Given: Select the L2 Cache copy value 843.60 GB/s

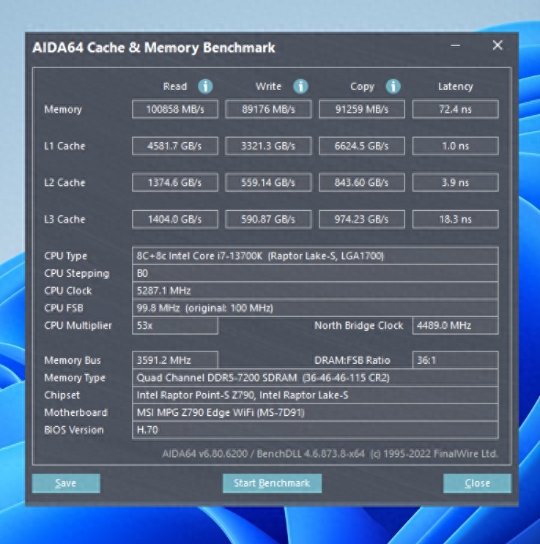Looking at the screenshot, I should pos(362,182).
